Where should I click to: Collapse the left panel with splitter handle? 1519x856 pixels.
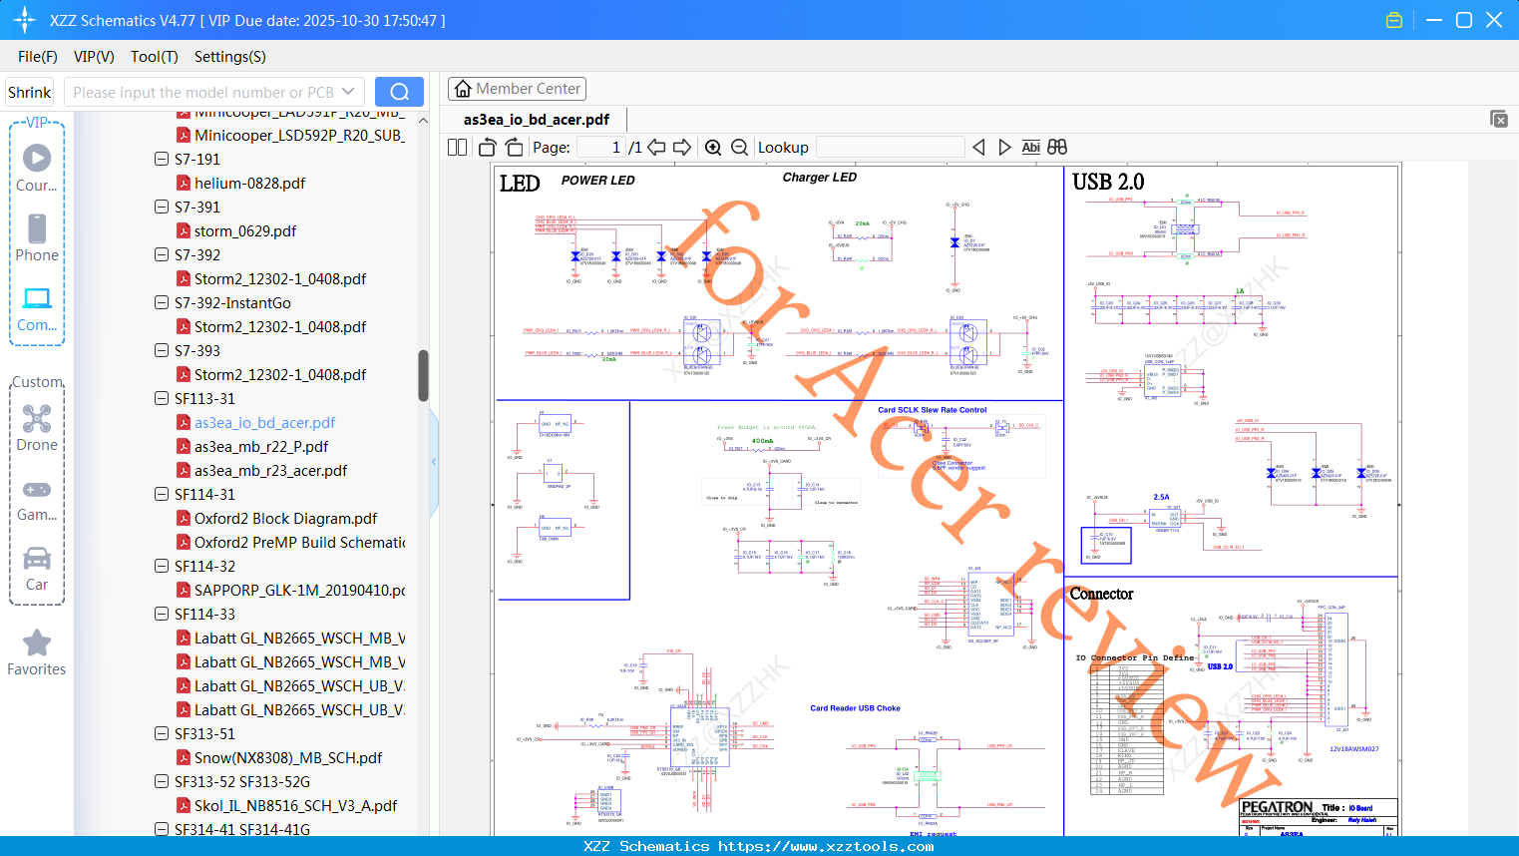coord(434,462)
